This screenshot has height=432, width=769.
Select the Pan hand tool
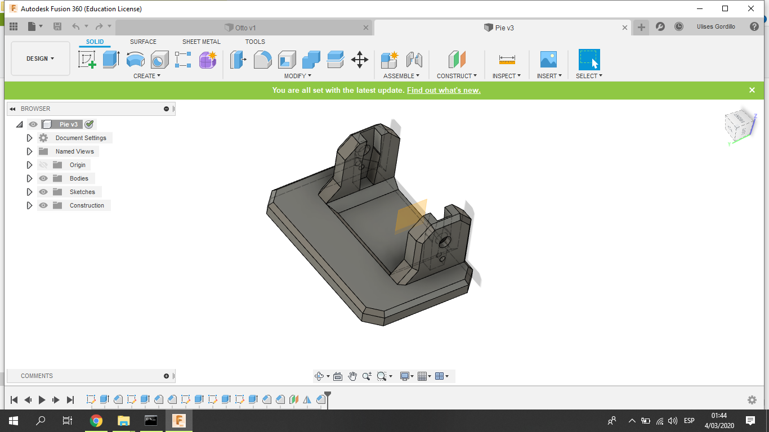352,376
